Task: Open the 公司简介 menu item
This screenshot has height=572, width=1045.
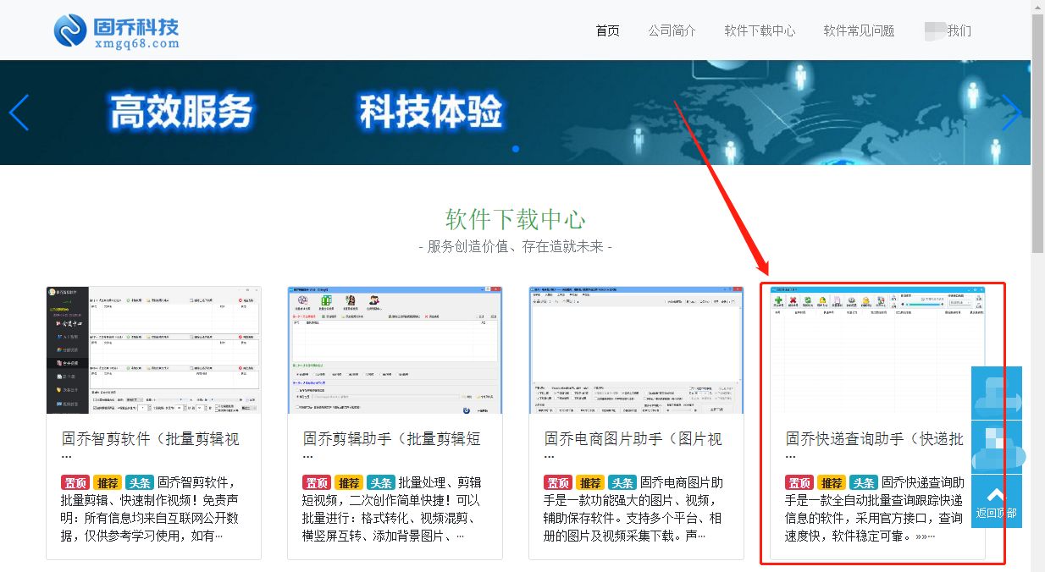Action: 672,30
